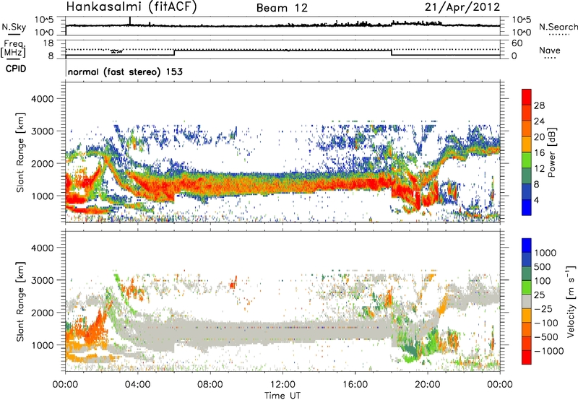Select the 'Beam 12' heading
Viewport: 578px width, 400px height.
point(282,8)
